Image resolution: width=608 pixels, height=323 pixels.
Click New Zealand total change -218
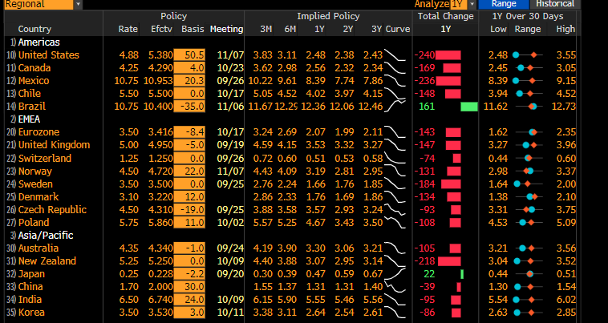(424, 260)
